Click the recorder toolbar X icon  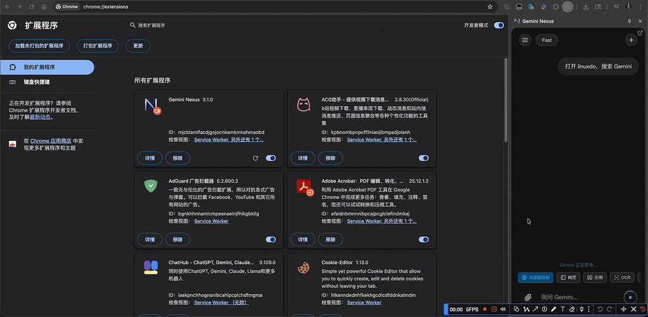[x=633, y=309]
